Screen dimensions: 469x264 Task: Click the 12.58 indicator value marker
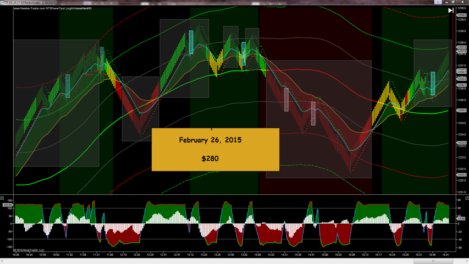pyautogui.click(x=461, y=219)
